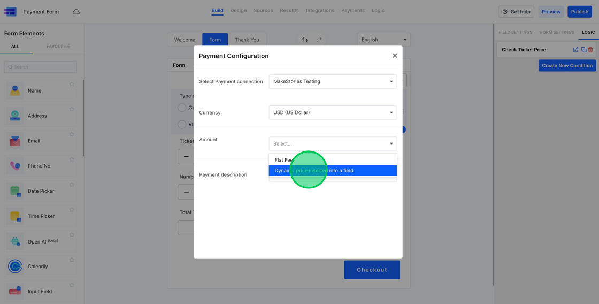Open the English language dropdown

pyautogui.click(x=383, y=40)
